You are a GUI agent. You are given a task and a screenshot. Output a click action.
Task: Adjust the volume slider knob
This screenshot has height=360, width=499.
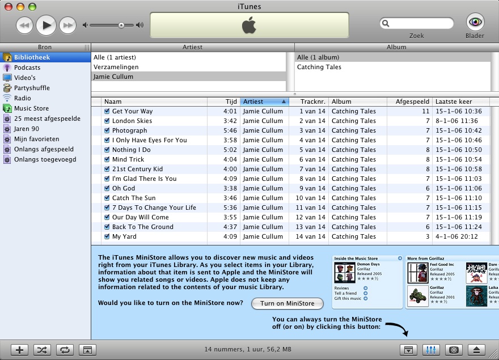pos(121,25)
